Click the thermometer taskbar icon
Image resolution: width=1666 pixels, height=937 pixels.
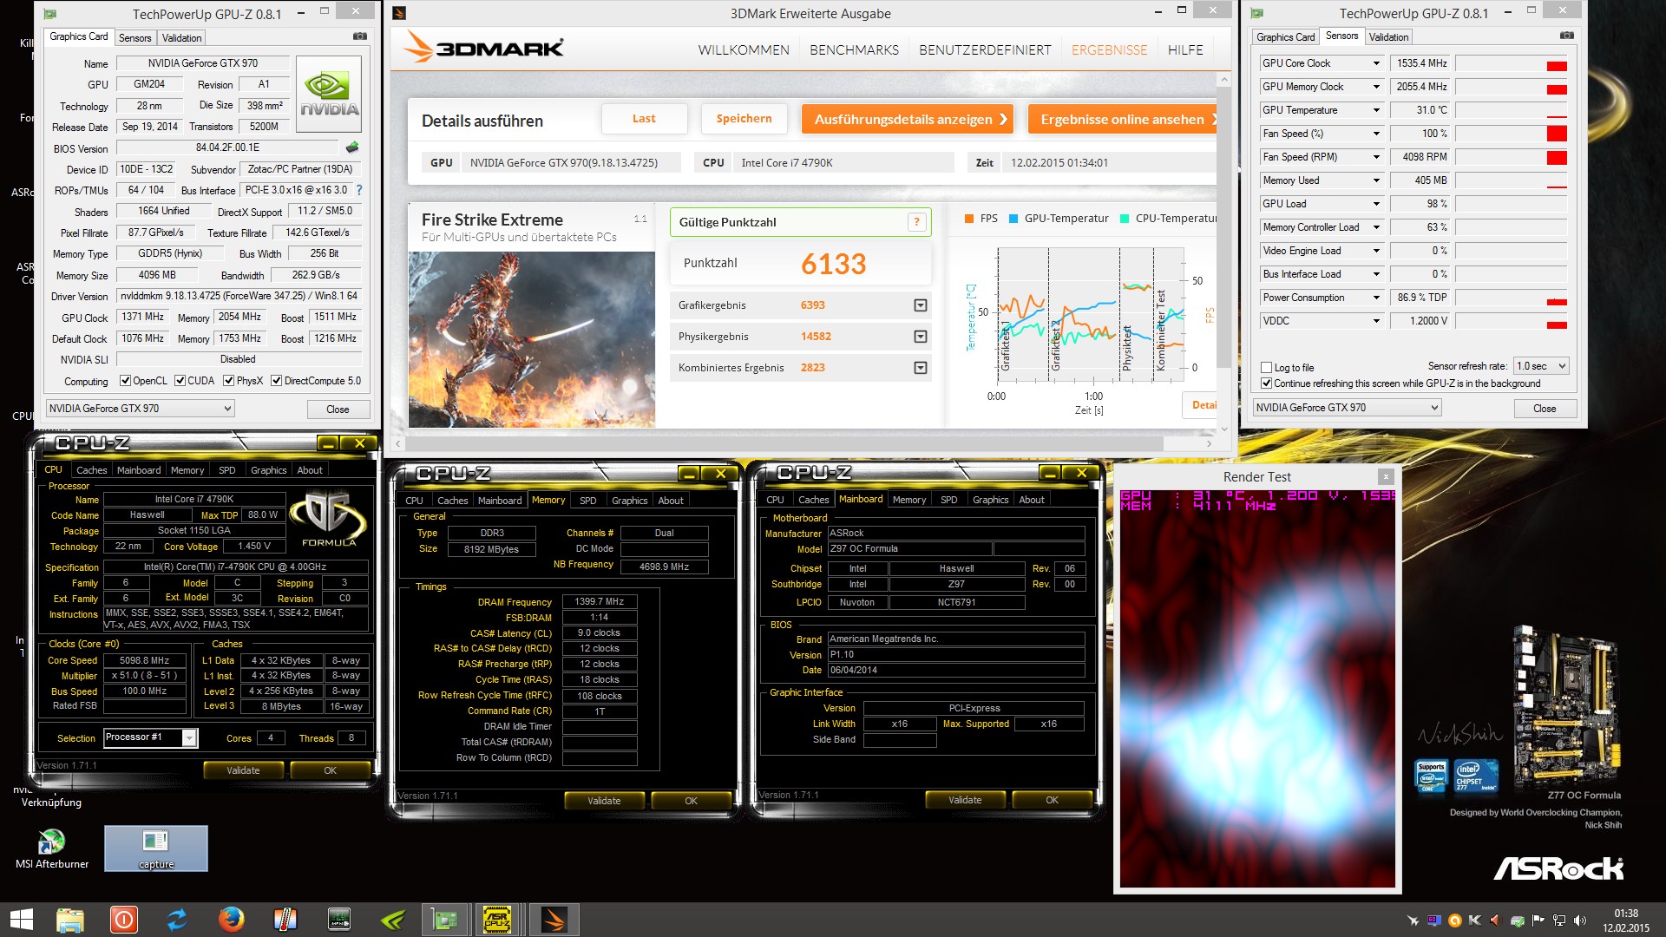(285, 920)
